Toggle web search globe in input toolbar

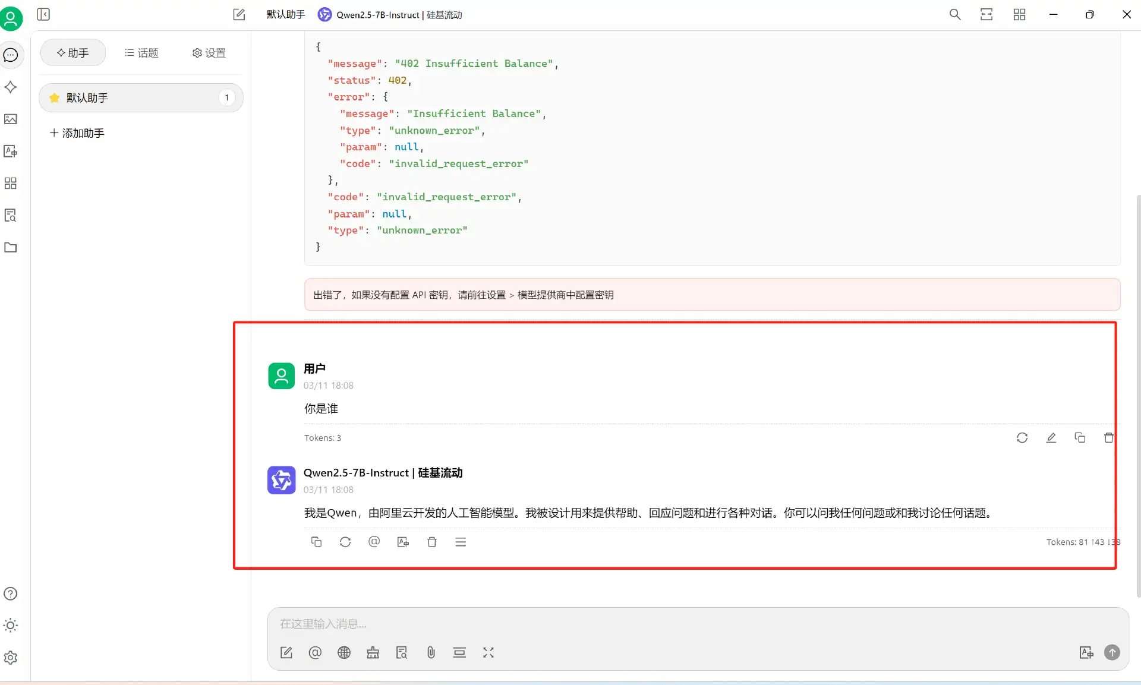pyautogui.click(x=344, y=652)
